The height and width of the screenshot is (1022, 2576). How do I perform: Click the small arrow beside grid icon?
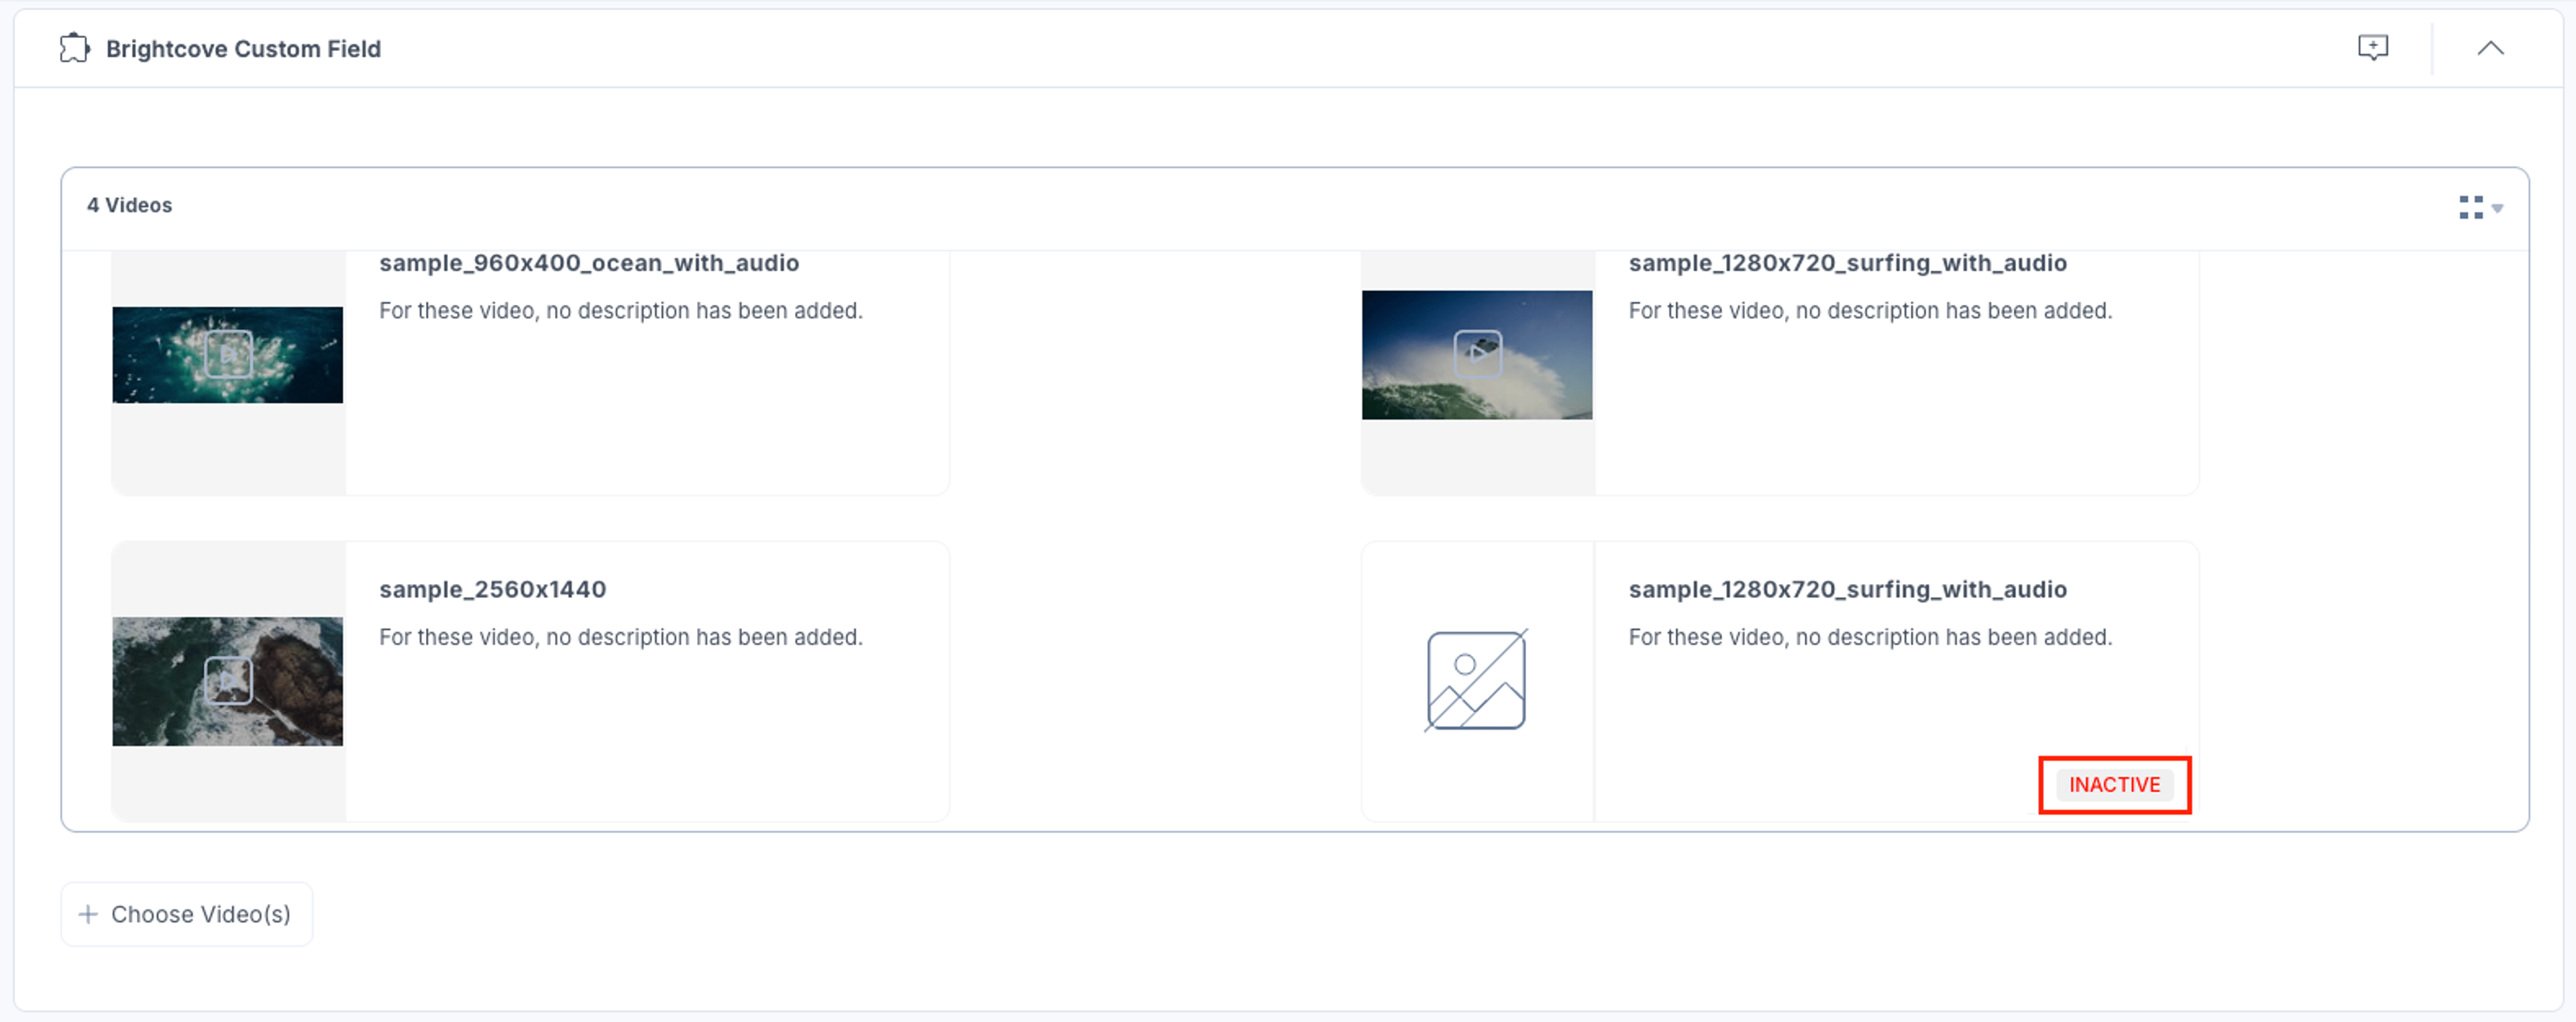pos(2497,208)
